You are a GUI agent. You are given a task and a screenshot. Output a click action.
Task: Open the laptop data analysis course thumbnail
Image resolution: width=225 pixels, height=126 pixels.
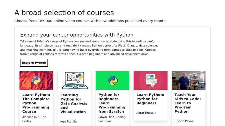click(74, 80)
